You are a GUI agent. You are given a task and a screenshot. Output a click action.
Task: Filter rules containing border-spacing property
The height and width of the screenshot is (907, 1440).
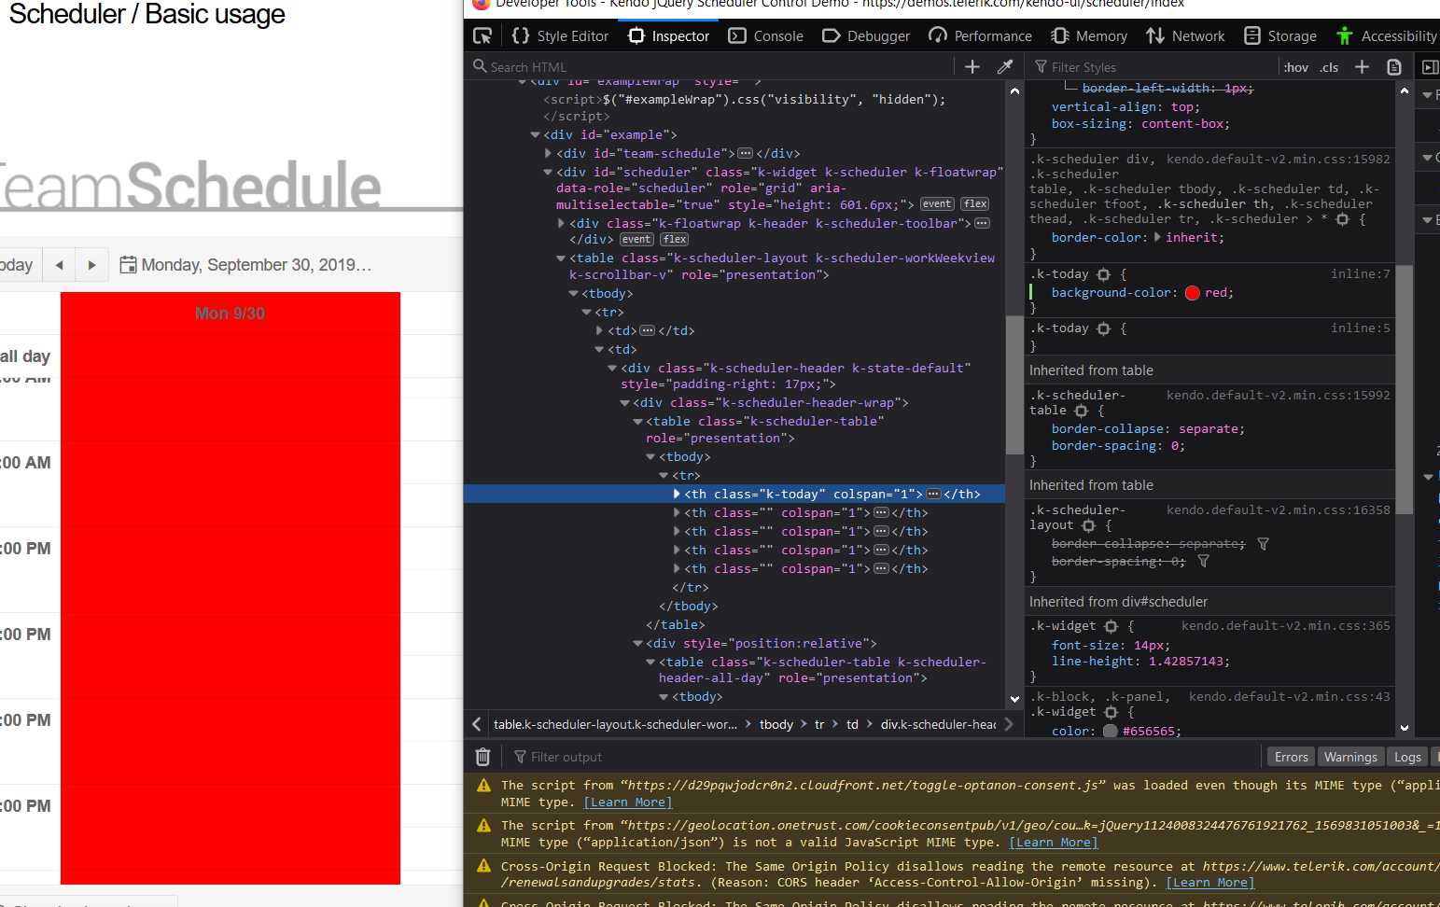tap(1203, 561)
